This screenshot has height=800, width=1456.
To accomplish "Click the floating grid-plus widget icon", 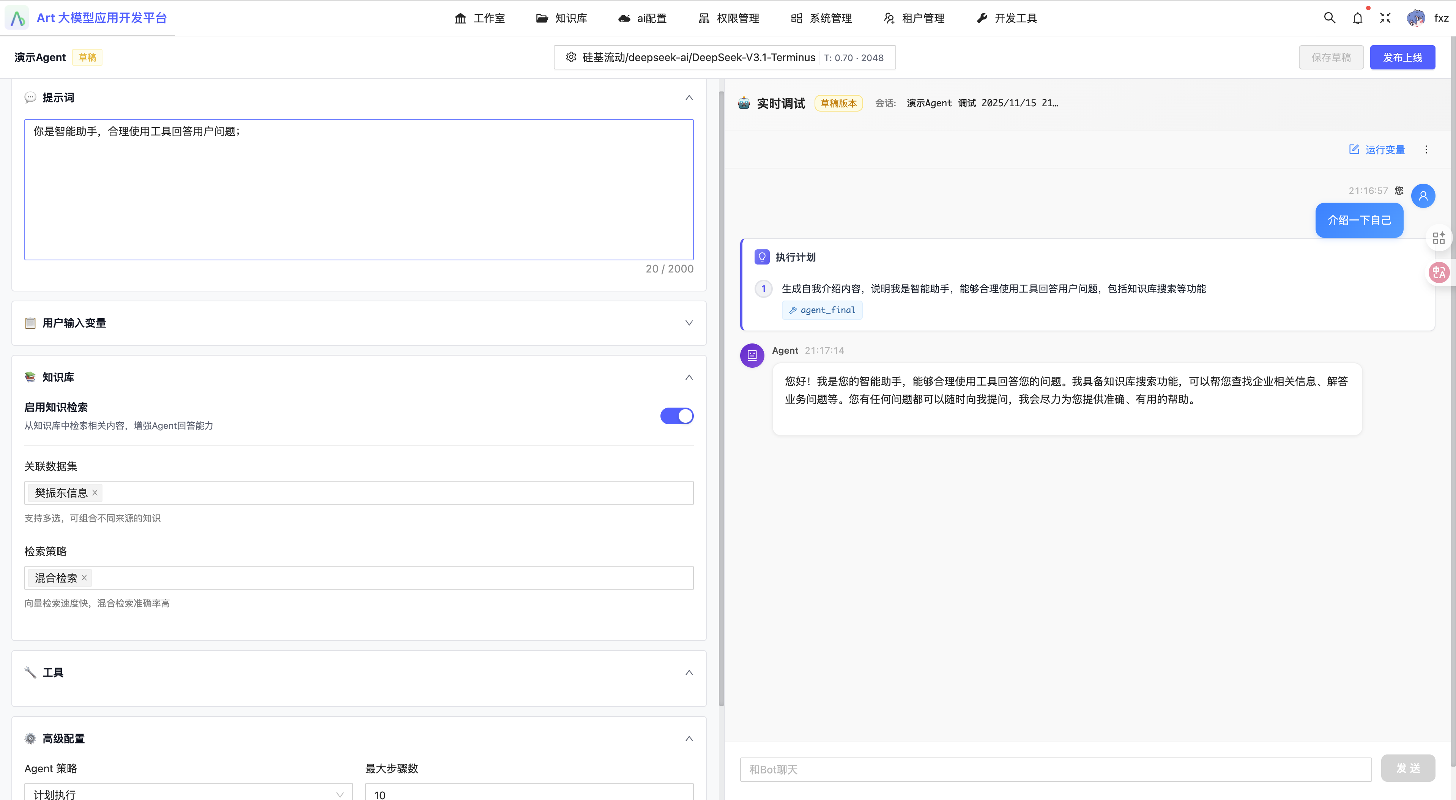I will (x=1439, y=238).
